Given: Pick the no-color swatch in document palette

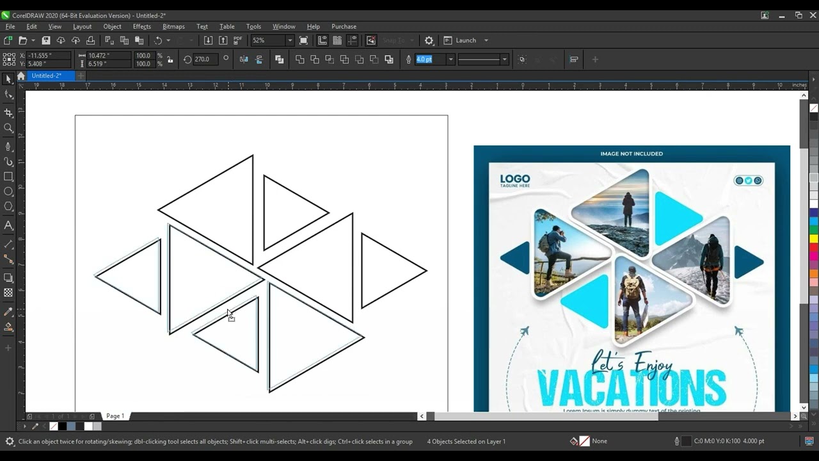Looking at the screenshot, I should click(53, 426).
